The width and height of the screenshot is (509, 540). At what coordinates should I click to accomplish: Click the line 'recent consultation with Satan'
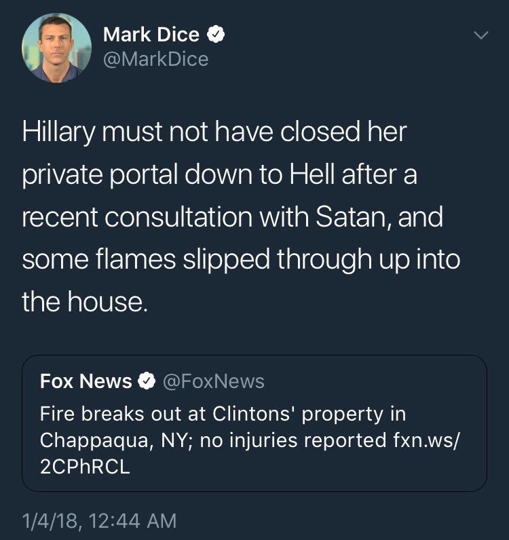pos(233,217)
